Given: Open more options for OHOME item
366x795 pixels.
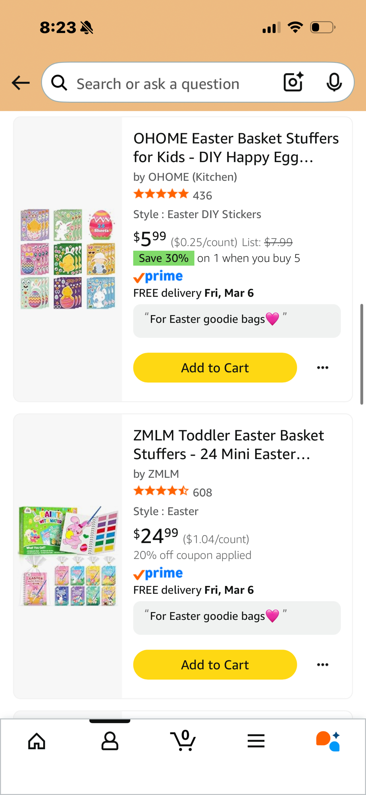Looking at the screenshot, I should pyautogui.click(x=322, y=368).
